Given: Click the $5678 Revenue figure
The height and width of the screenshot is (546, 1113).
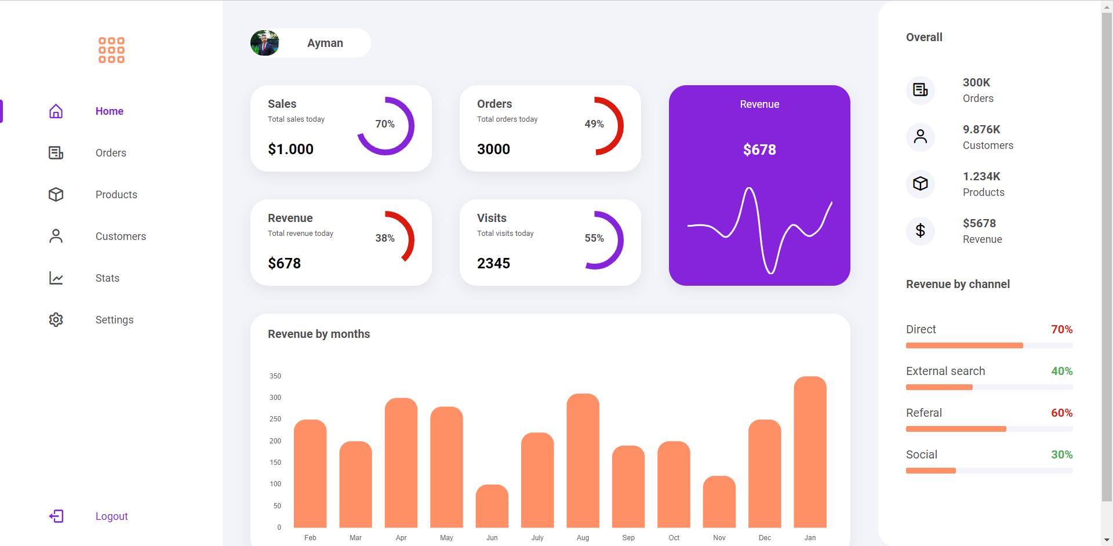Looking at the screenshot, I should pos(979,223).
